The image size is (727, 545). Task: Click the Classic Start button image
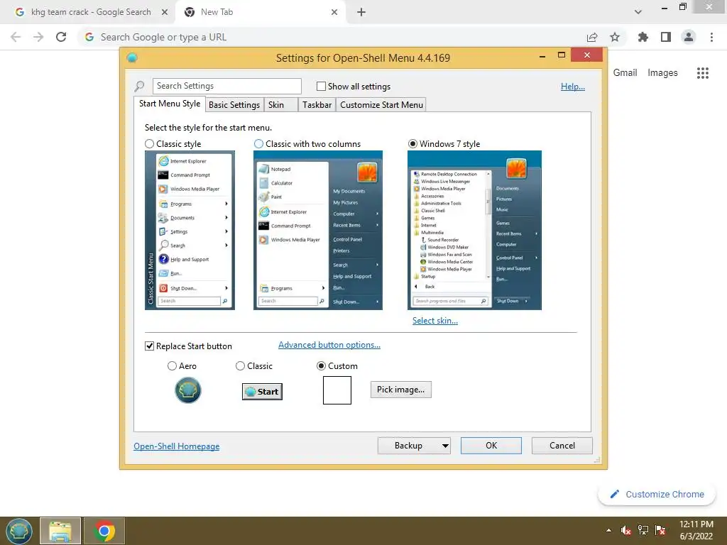(x=262, y=392)
